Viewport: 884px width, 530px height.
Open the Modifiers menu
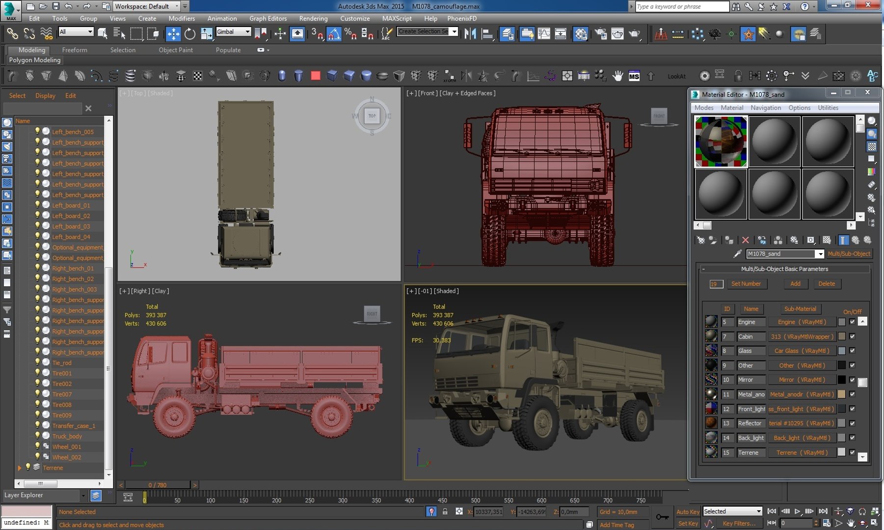click(182, 18)
